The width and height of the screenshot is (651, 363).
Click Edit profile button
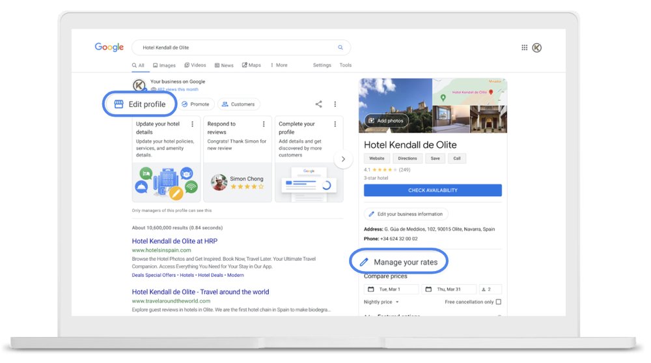140,104
